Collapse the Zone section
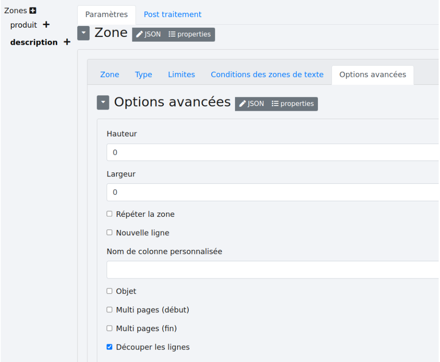Viewport: 440px width, 362px height. coord(83,33)
